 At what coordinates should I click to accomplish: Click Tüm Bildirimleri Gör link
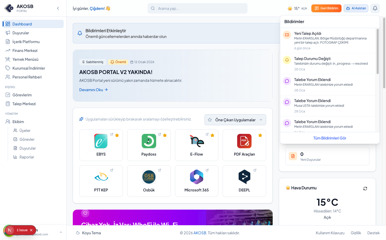pos(330,138)
